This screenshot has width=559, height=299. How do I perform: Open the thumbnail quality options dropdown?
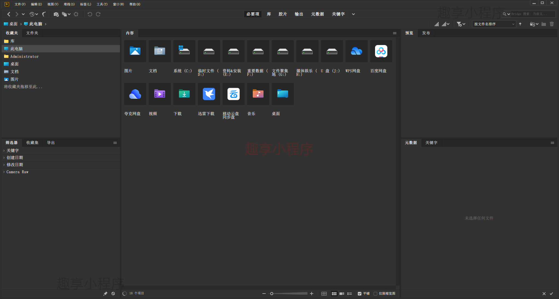(446, 24)
